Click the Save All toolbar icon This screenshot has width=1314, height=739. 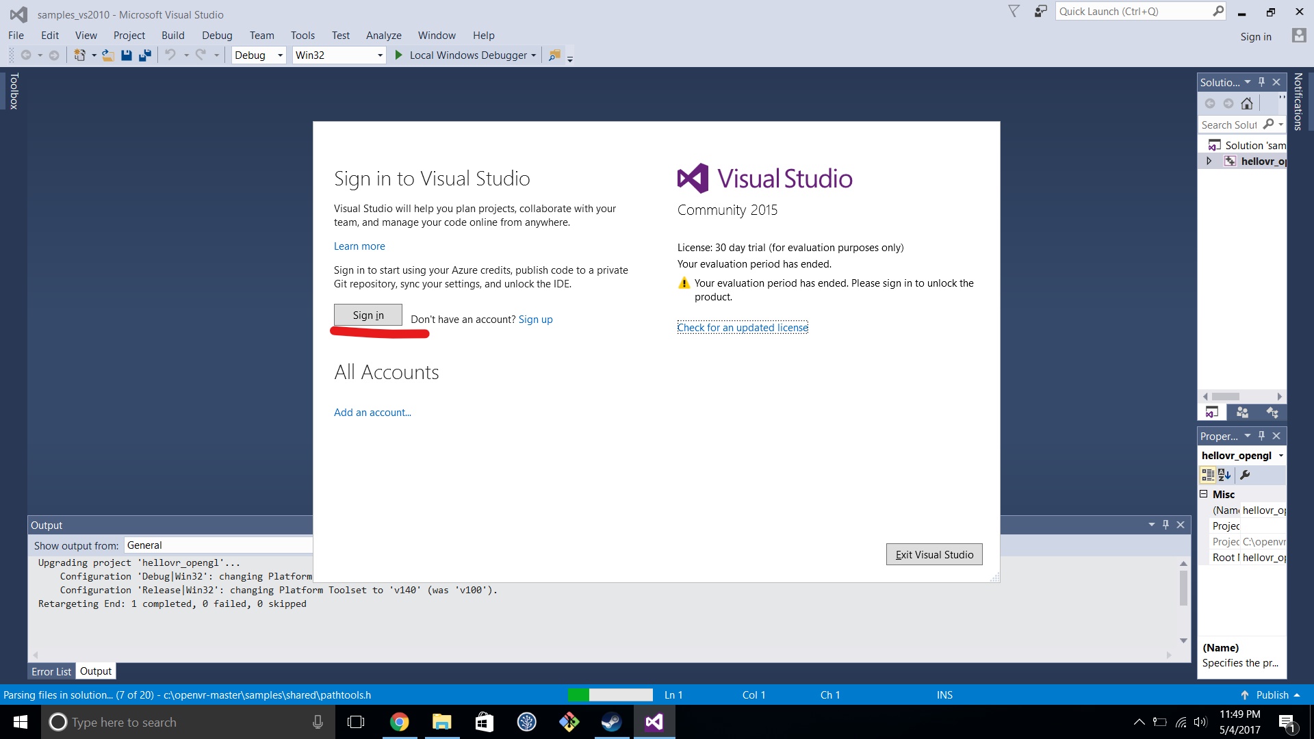[145, 55]
